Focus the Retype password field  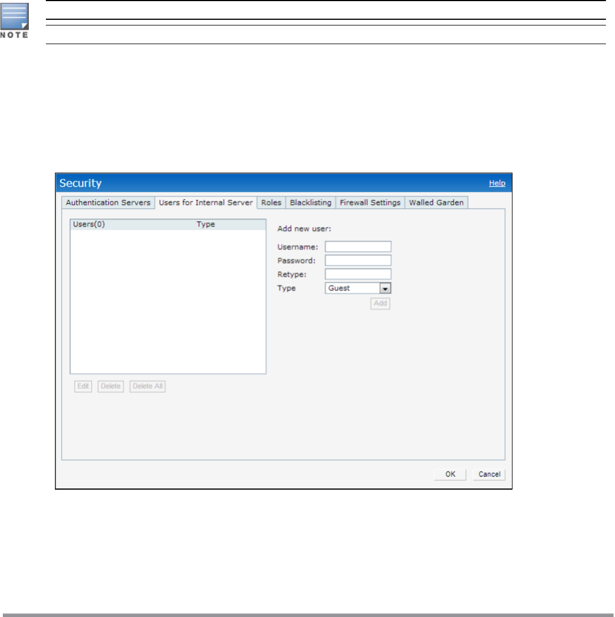(358, 275)
